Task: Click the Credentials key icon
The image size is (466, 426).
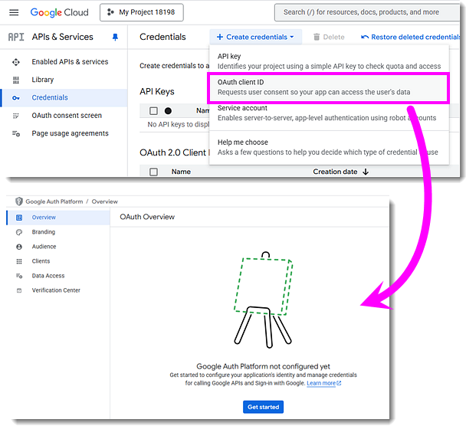Action: tap(16, 98)
